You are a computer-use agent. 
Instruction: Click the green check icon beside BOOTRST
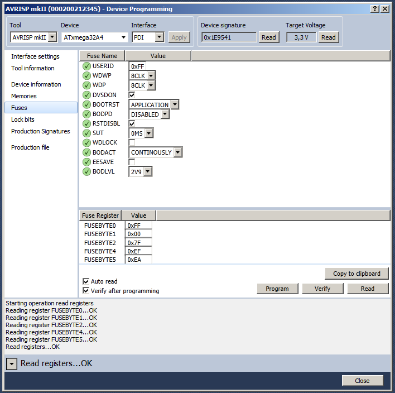(86, 104)
